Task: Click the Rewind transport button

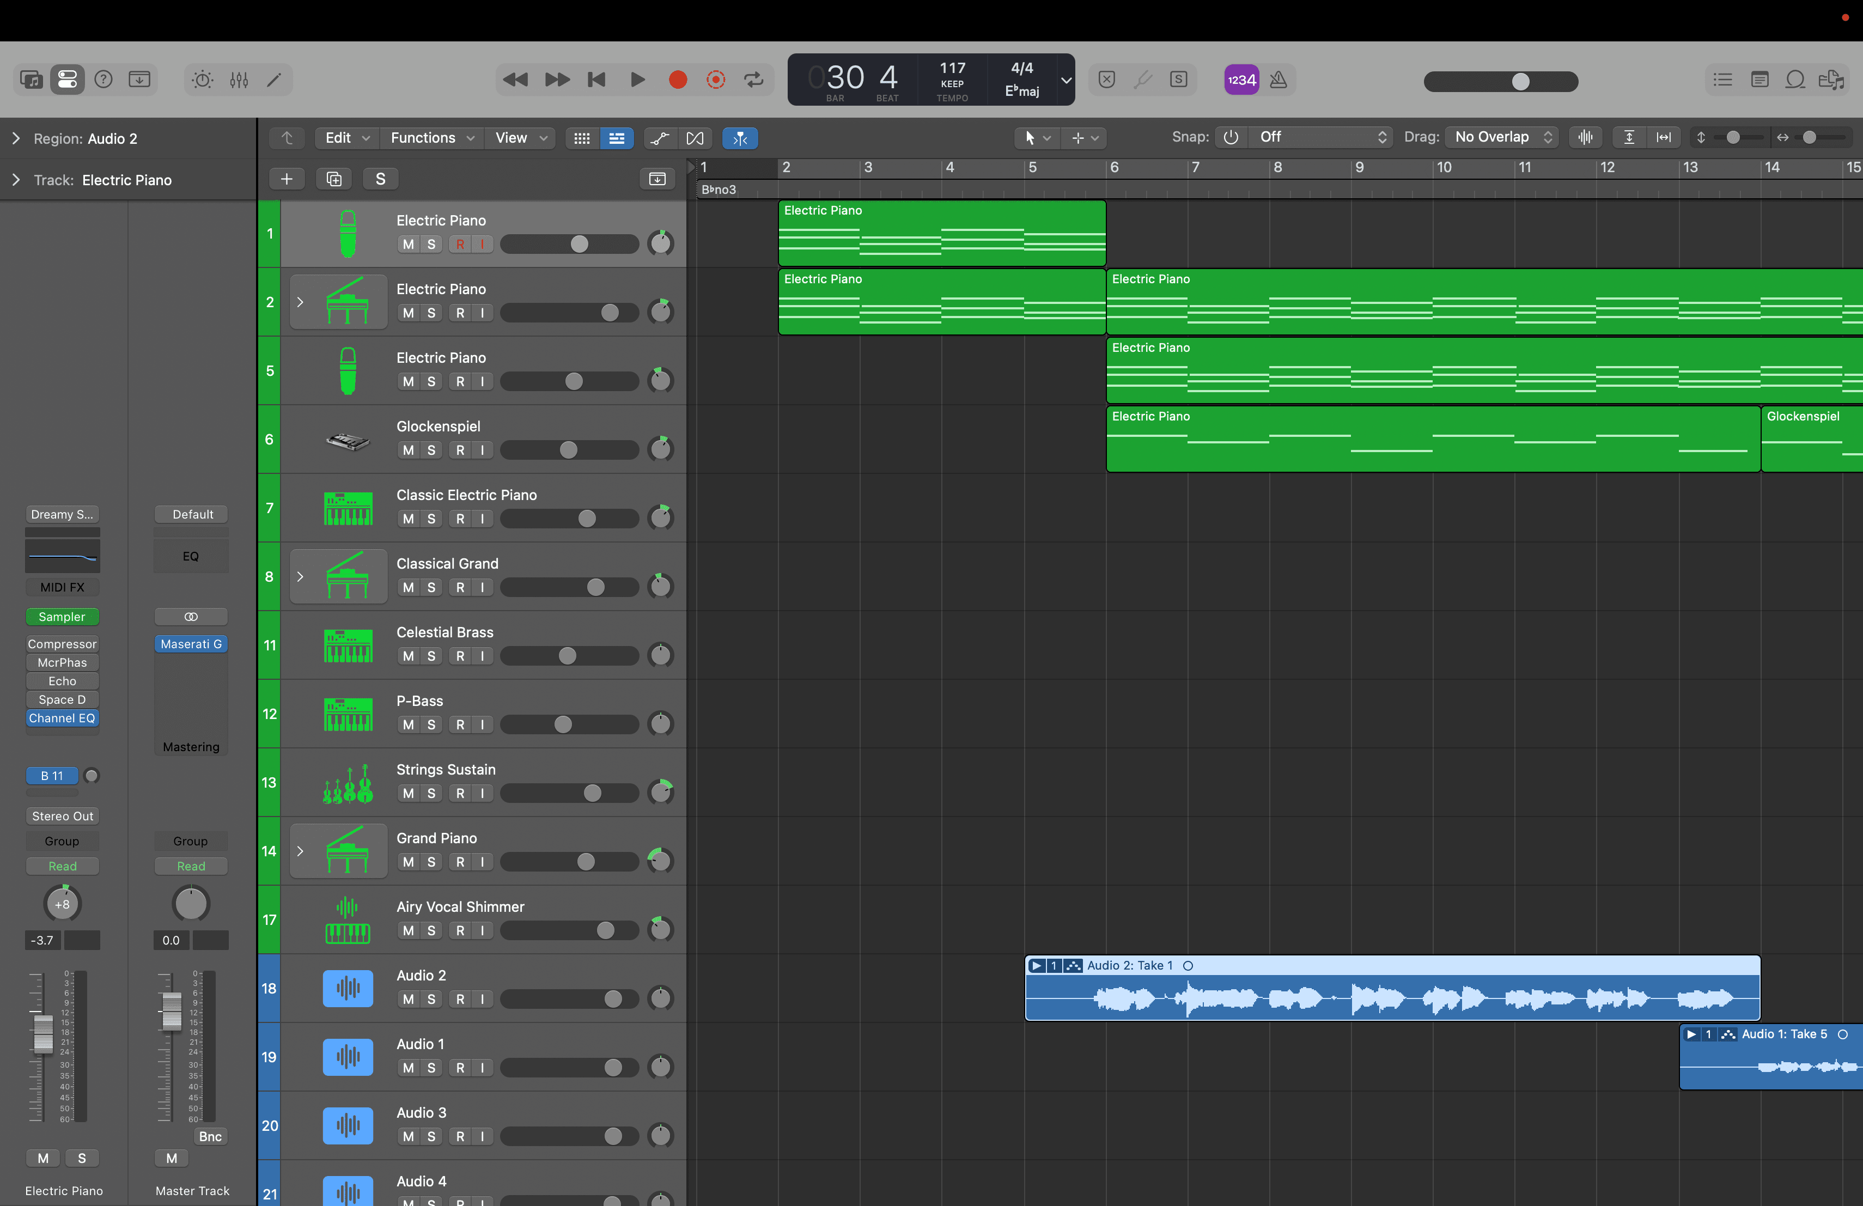Action: (x=515, y=79)
